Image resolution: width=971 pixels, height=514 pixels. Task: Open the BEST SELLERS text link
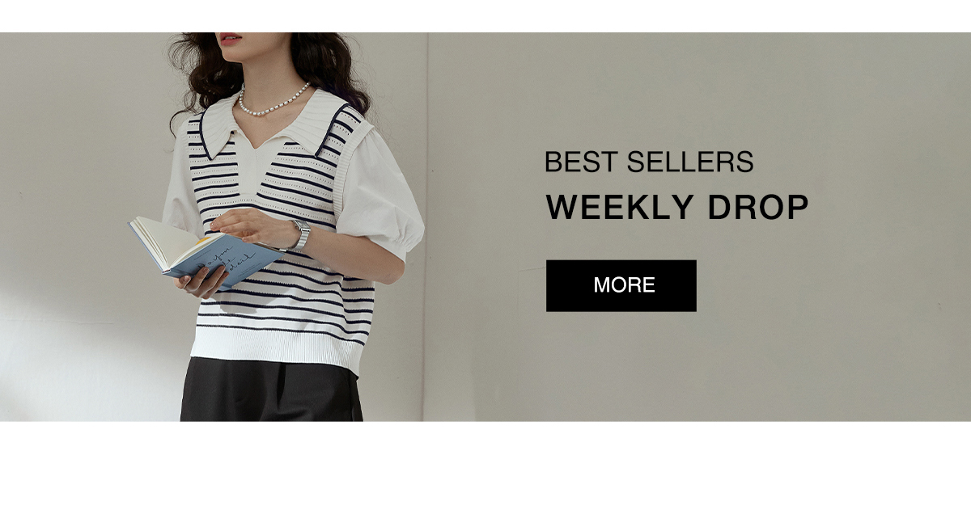649,162
